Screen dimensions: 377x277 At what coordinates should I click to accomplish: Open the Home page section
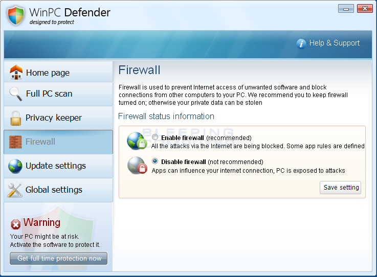[x=58, y=72]
